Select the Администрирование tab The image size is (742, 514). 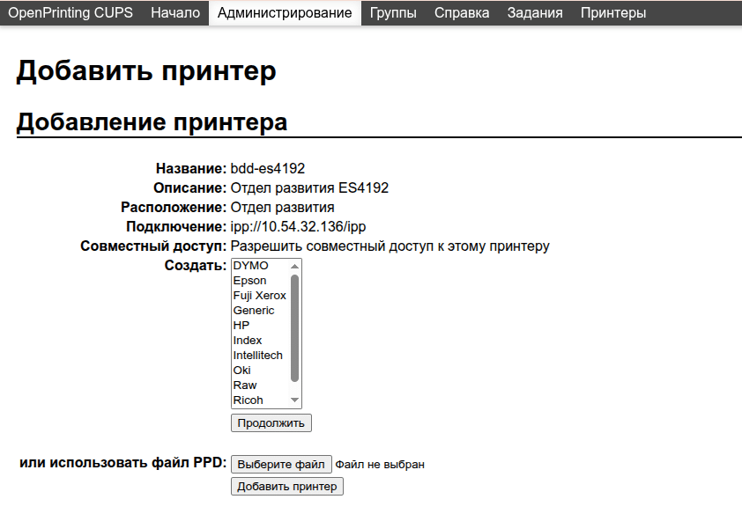coord(284,13)
